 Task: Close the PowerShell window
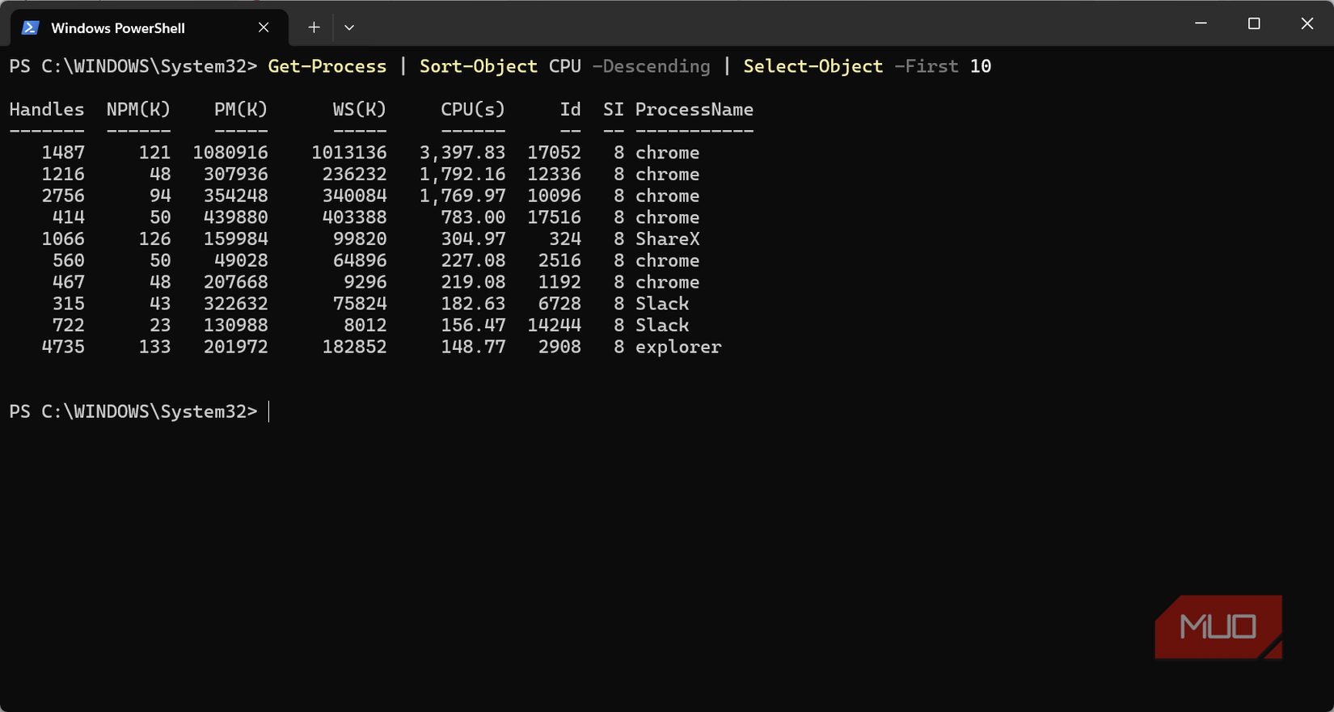[x=1307, y=23]
